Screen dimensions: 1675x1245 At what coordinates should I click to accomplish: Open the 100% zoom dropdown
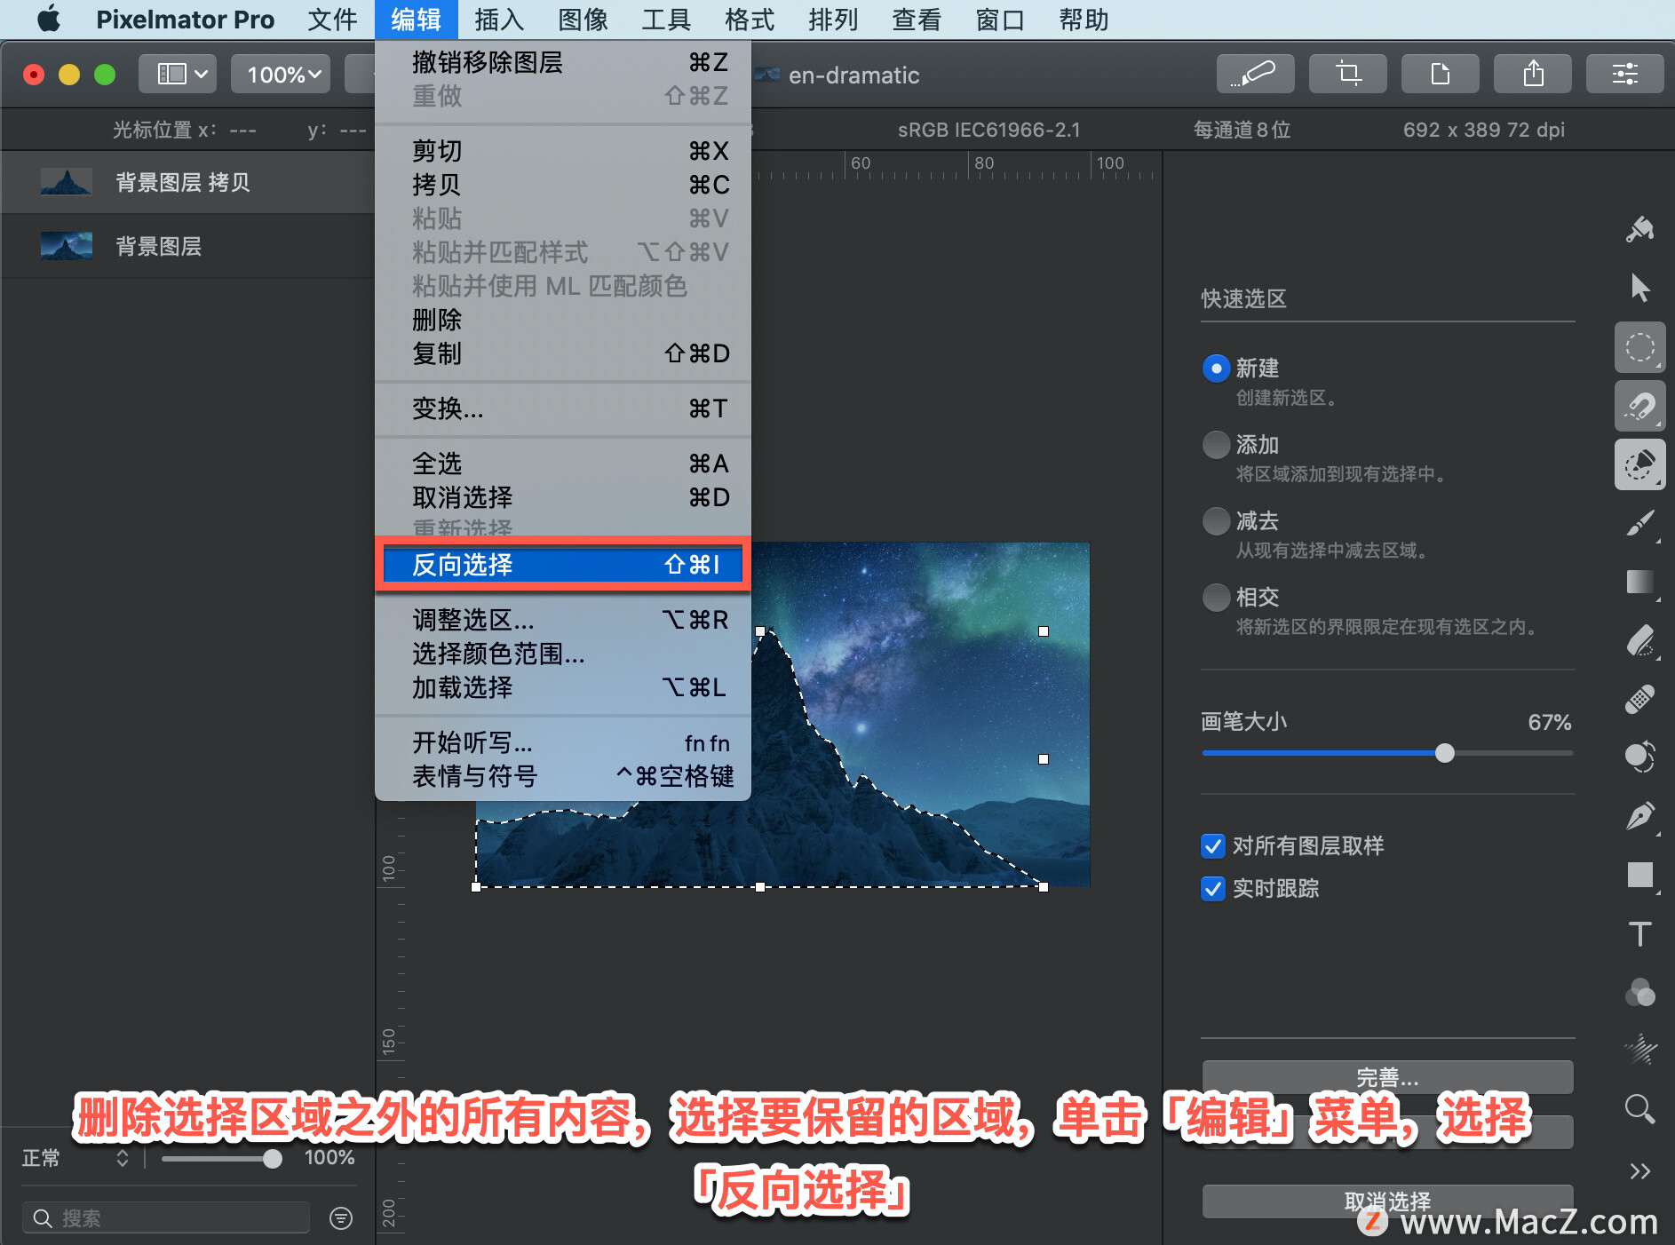click(x=280, y=74)
